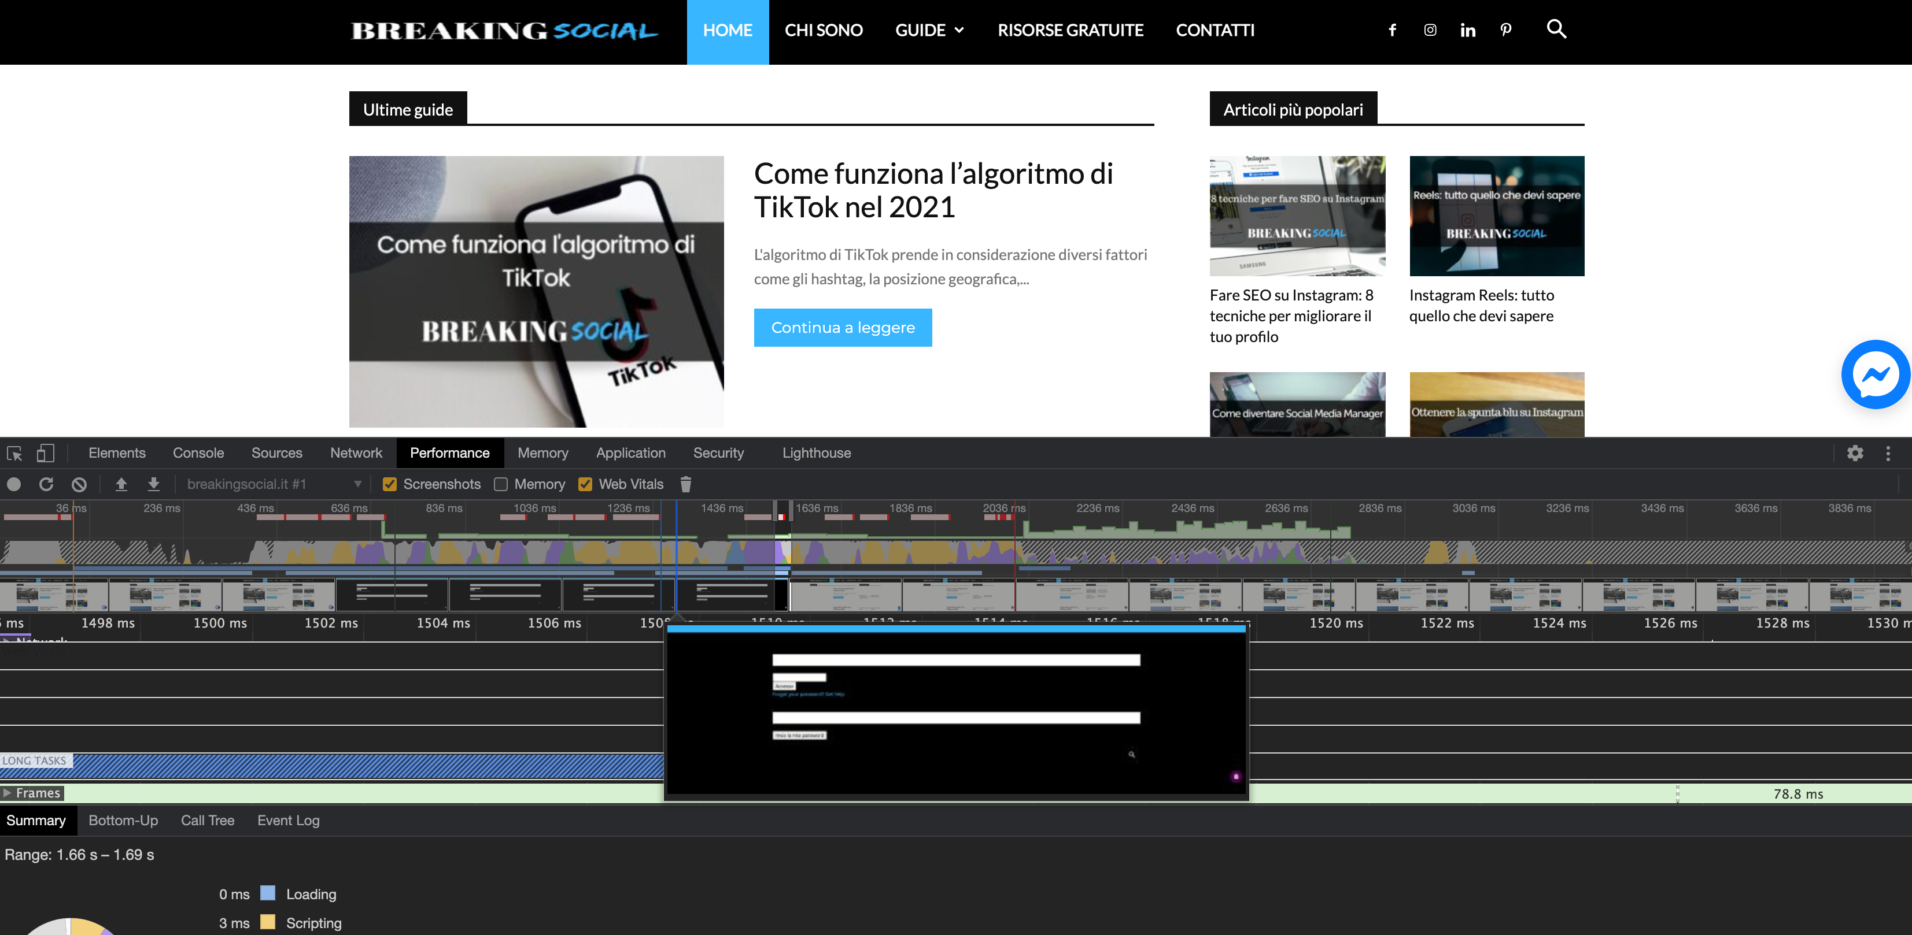The image size is (1912, 935).
Task: Click the SEO su Instagram thumbnail
Action: point(1297,216)
